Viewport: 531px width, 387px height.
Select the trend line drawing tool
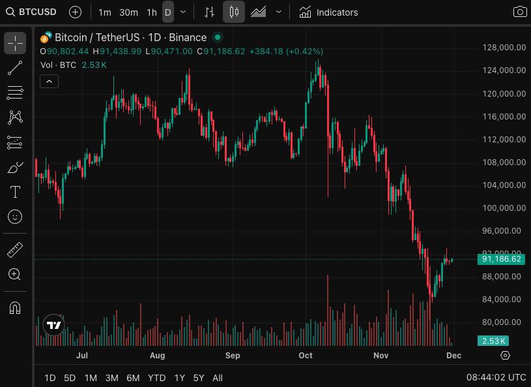15,67
